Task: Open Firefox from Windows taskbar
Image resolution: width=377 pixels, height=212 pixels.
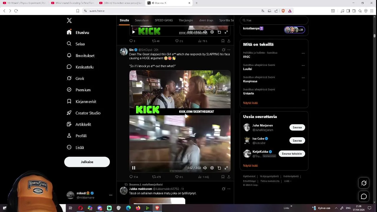Action: click(138, 208)
